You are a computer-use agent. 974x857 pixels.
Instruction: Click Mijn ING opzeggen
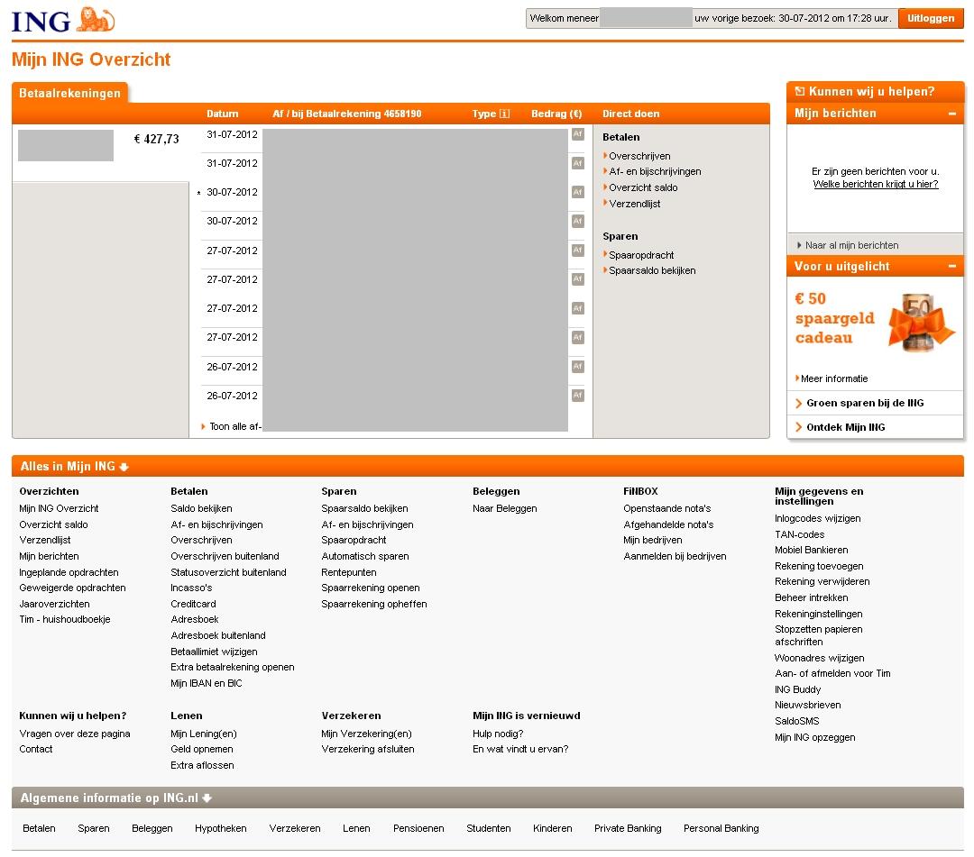(815, 737)
